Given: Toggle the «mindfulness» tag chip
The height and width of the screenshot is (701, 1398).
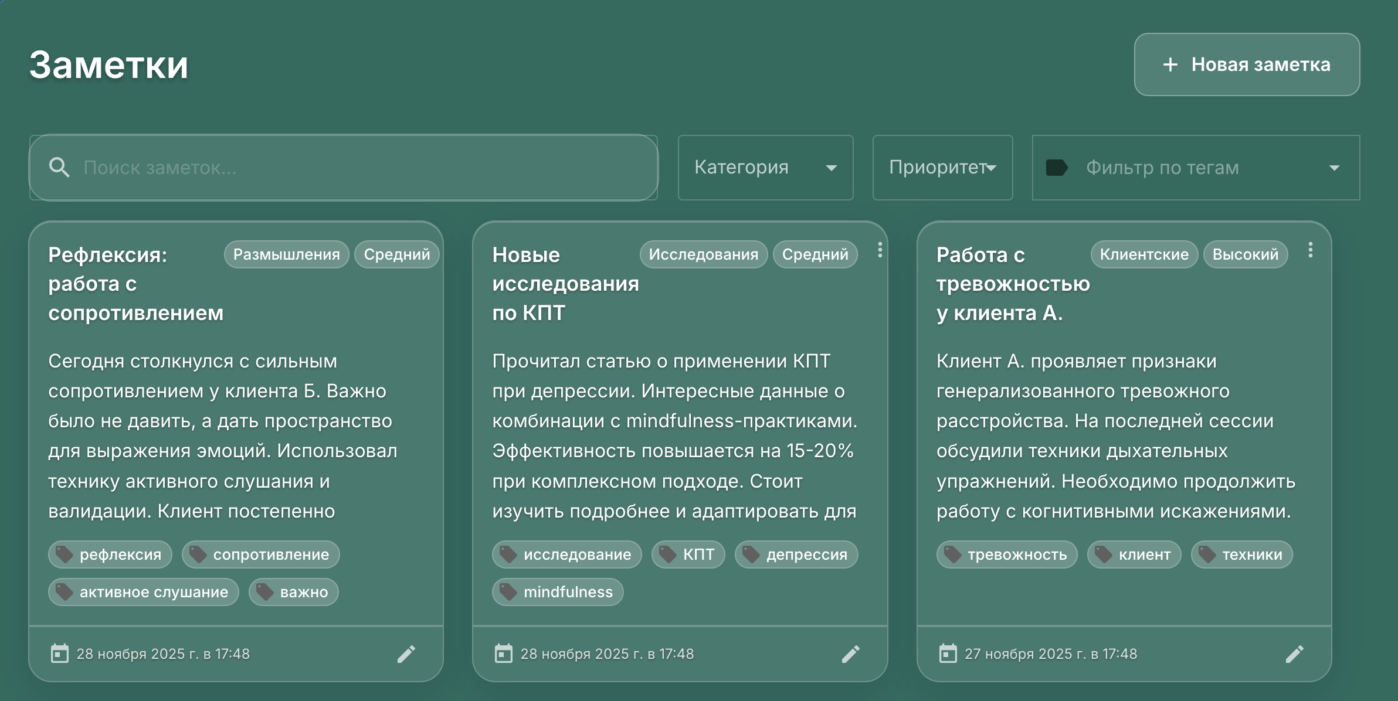Looking at the screenshot, I should (558, 592).
